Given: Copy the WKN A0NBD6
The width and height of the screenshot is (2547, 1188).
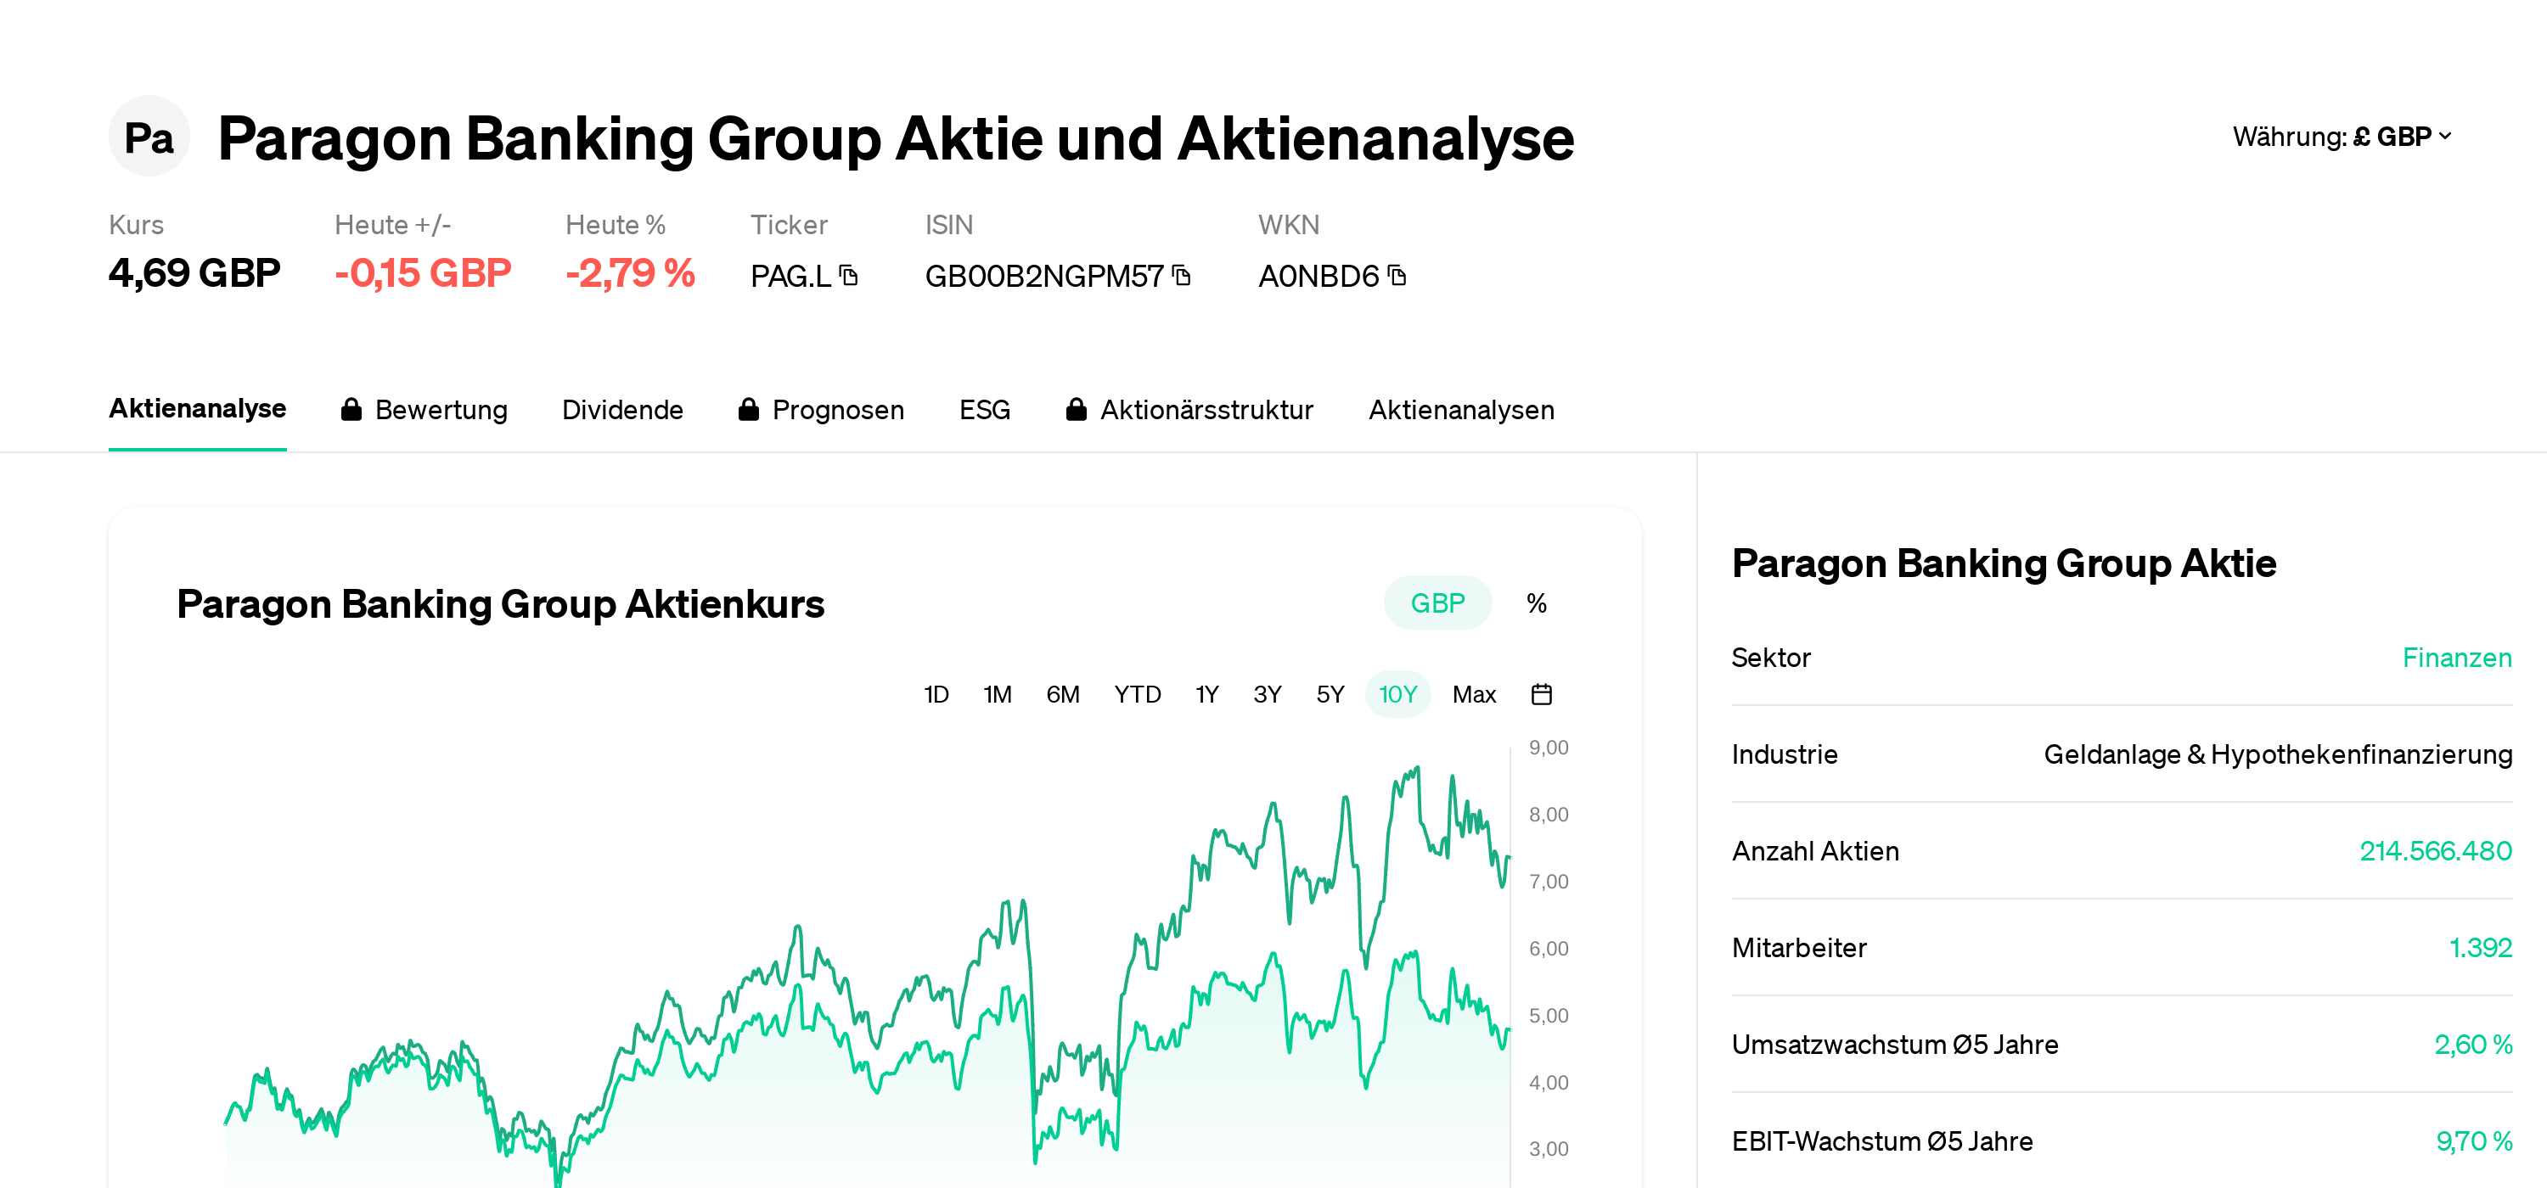Looking at the screenshot, I should coord(1398,277).
